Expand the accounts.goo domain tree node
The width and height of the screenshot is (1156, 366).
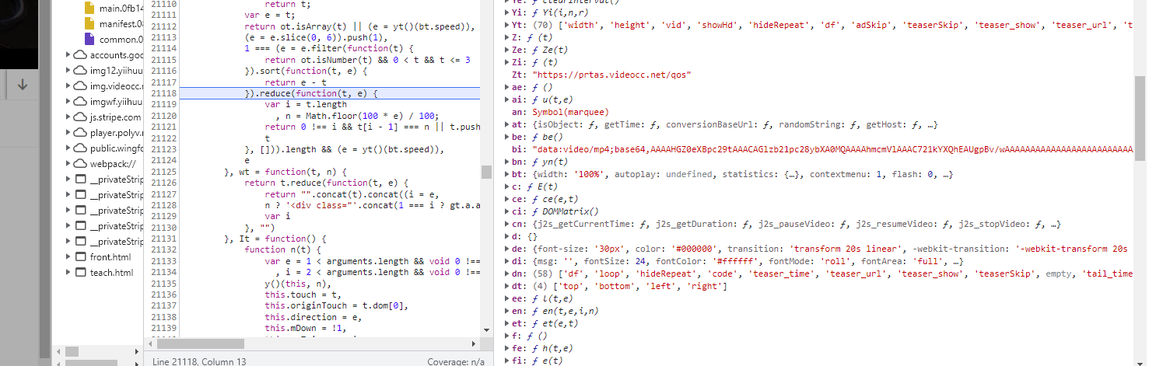pyautogui.click(x=68, y=55)
